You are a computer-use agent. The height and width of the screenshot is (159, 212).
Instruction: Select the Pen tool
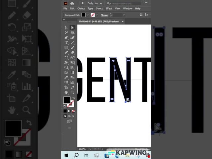click(x=66, y=37)
